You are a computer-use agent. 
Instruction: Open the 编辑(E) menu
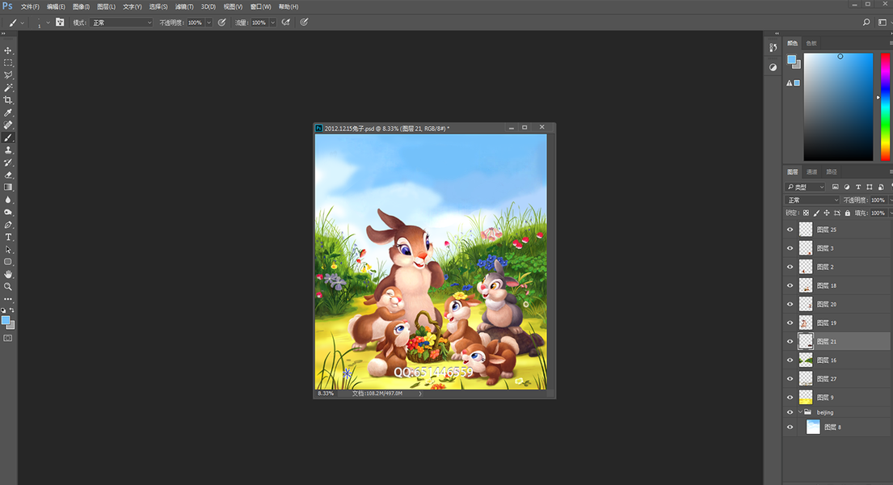coord(56,6)
